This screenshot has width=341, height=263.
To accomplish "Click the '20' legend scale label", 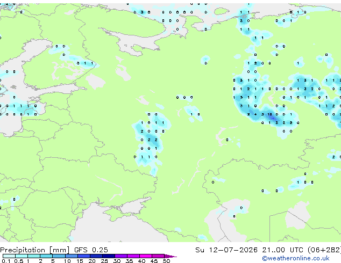I will (92, 261).
